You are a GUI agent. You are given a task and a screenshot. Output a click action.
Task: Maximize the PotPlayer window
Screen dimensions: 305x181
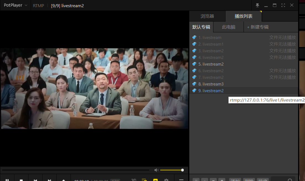275,5
